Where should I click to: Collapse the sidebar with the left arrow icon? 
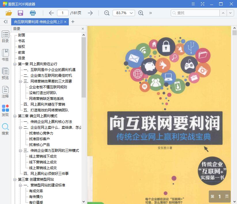point(5,22)
